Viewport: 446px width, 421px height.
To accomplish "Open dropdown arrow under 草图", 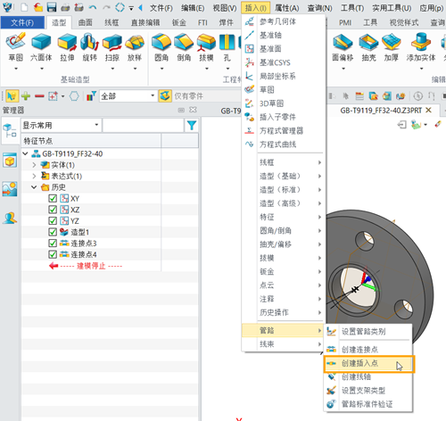I will coord(16,69).
